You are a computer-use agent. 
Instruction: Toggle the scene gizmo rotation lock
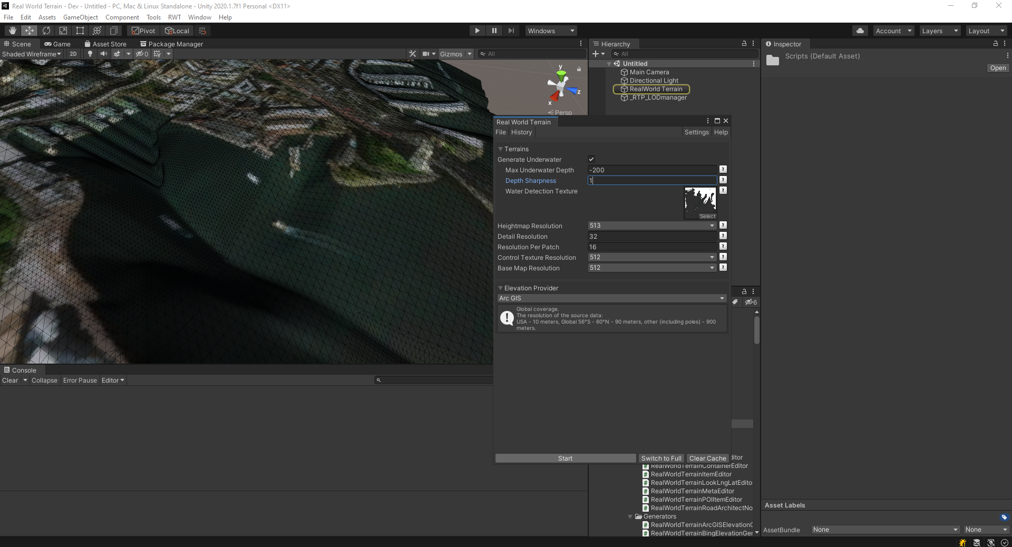point(579,69)
